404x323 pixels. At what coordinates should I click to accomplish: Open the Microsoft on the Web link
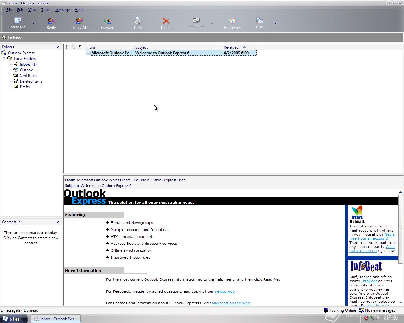231,303
